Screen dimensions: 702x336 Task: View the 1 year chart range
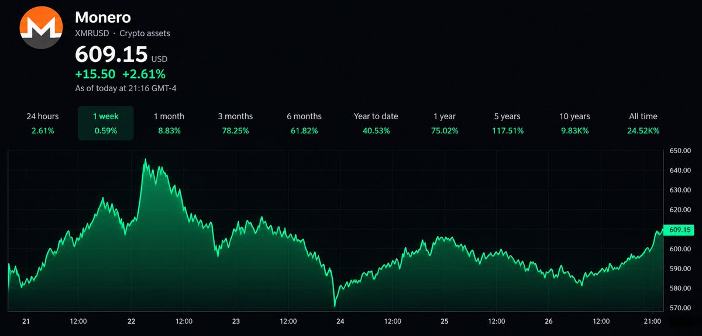444,123
